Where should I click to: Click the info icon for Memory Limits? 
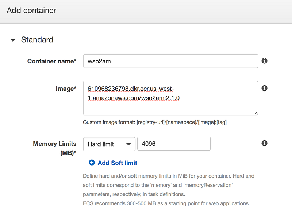(265, 144)
